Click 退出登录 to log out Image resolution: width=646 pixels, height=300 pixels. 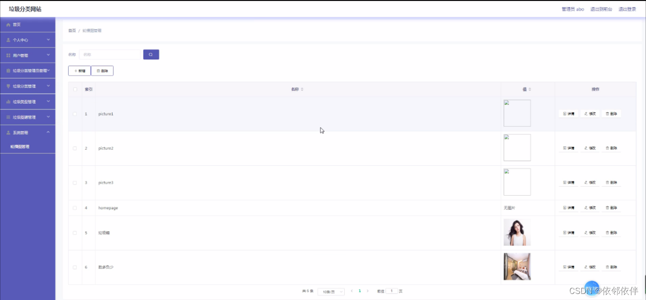coord(627,9)
